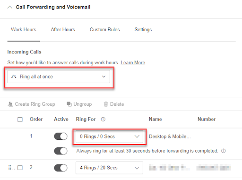Image resolution: width=242 pixels, height=180 pixels.
Task: Disable the always ring 30 seconds toggle
Action: point(60,151)
